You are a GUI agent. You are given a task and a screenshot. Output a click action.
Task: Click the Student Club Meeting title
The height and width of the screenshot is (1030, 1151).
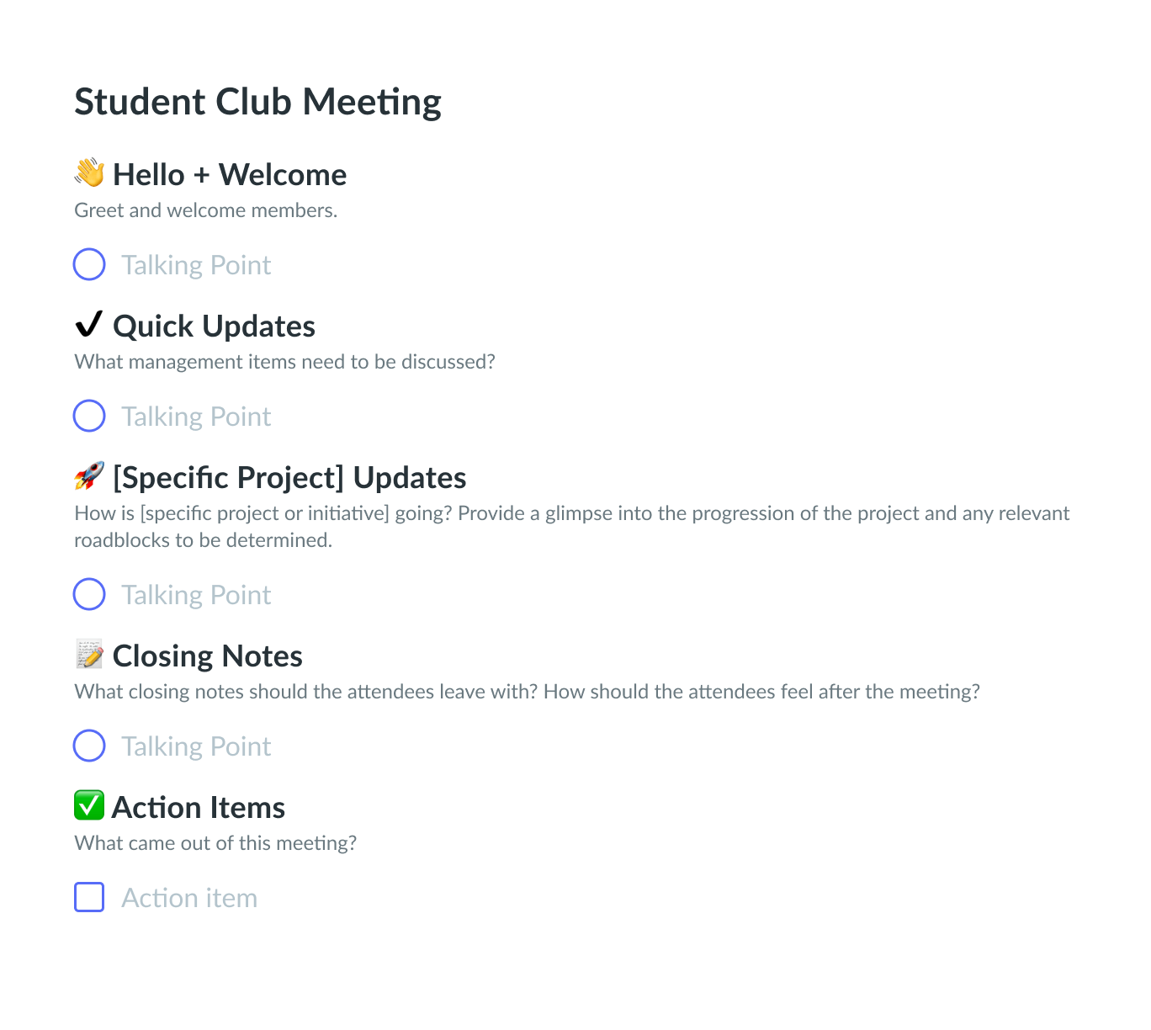(257, 101)
